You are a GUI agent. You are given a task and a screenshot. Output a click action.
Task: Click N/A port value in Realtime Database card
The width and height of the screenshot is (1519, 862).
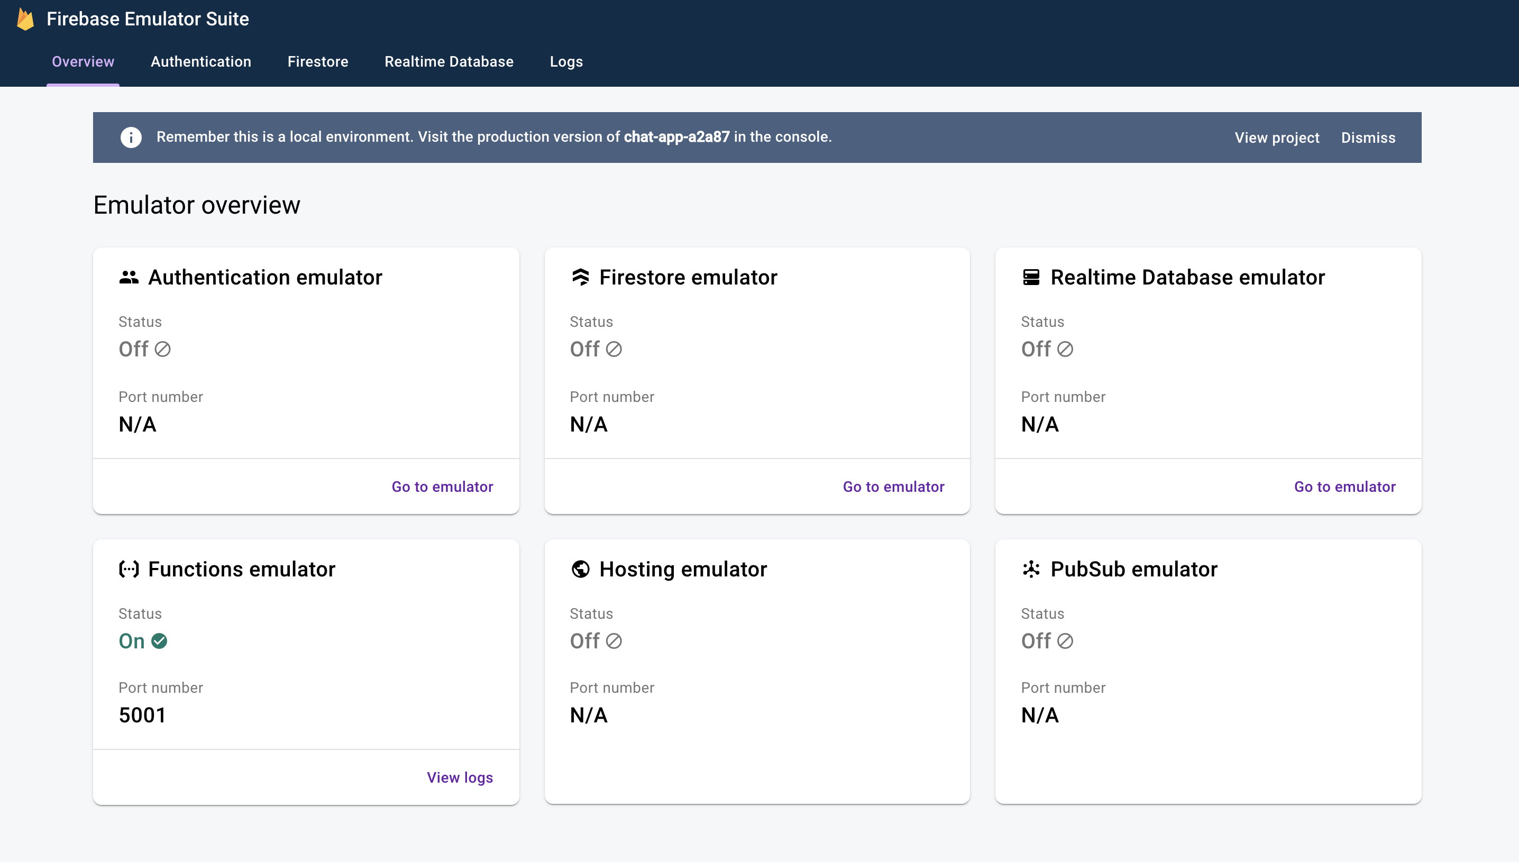(x=1040, y=425)
